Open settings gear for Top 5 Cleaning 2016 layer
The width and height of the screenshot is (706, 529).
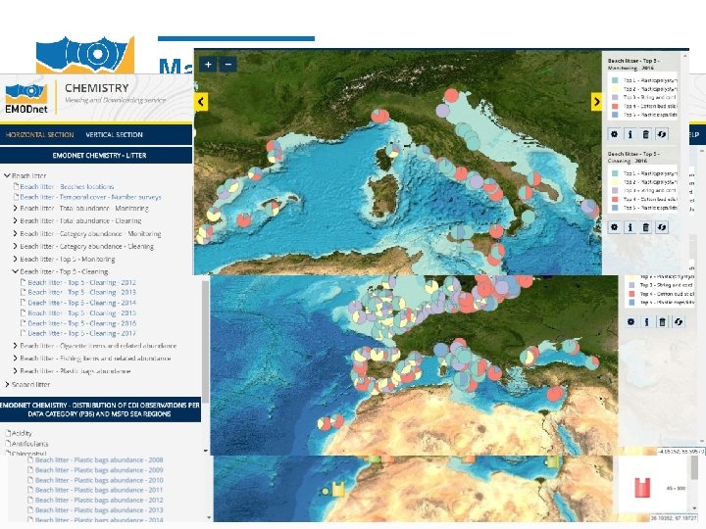pos(614,227)
